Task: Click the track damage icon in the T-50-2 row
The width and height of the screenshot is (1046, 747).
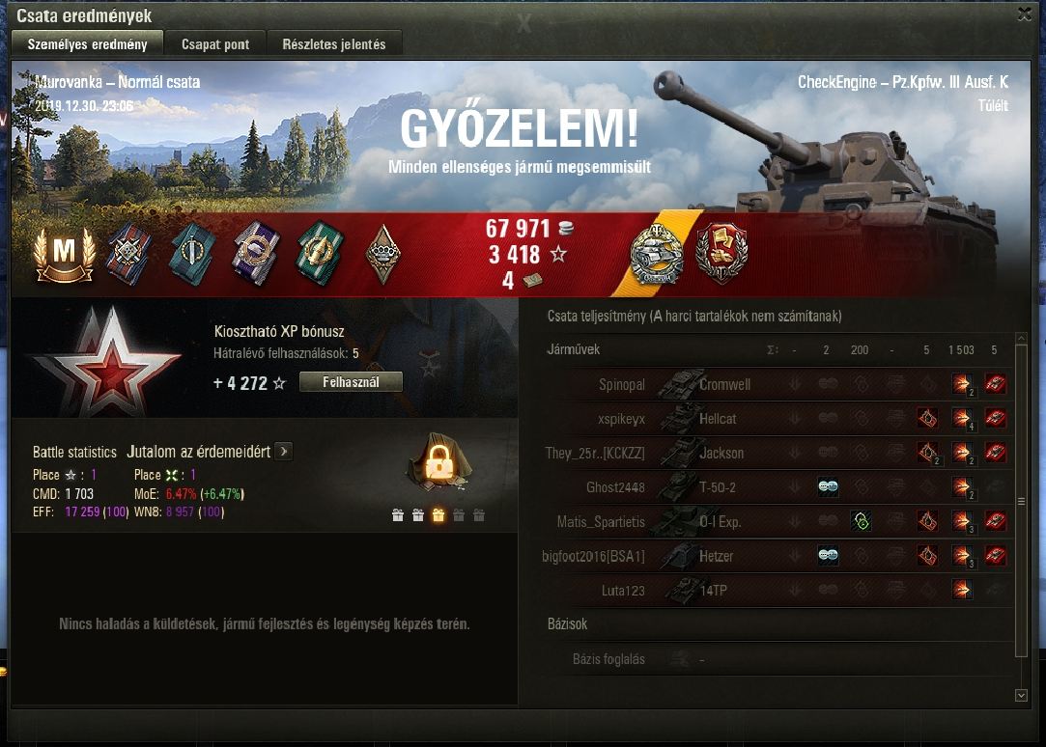Action: [x=828, y=487]
